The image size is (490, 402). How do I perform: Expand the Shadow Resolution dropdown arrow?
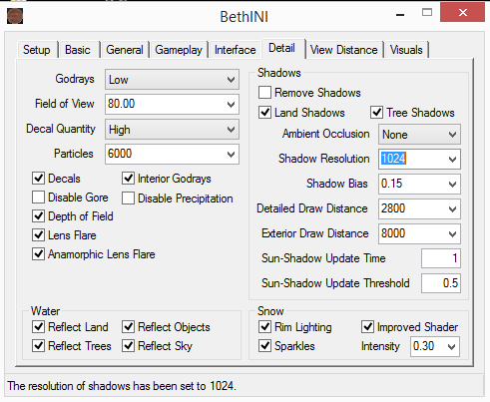tap(452, 160)
